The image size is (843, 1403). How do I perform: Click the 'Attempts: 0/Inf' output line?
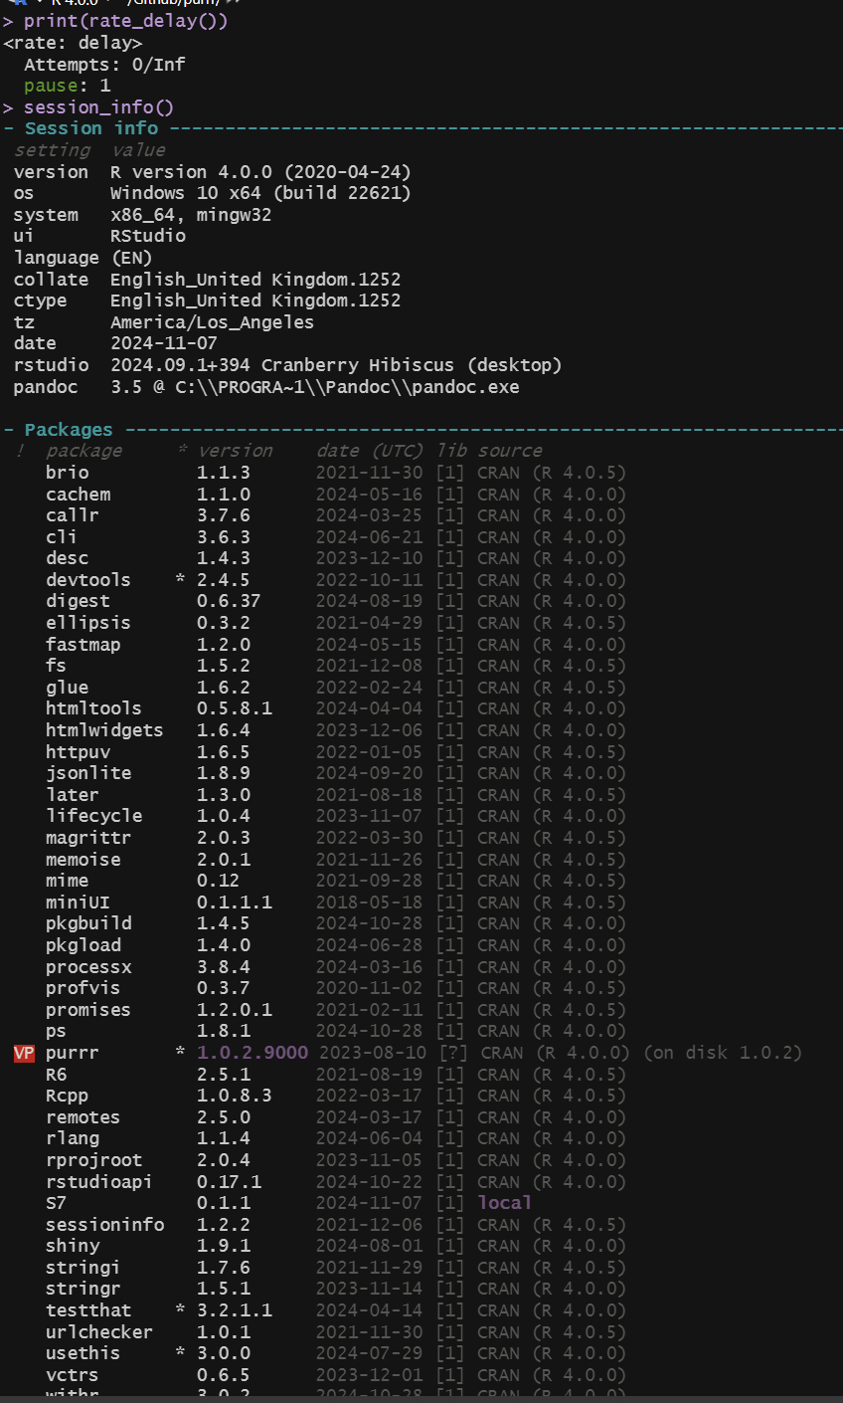(104, 65)
